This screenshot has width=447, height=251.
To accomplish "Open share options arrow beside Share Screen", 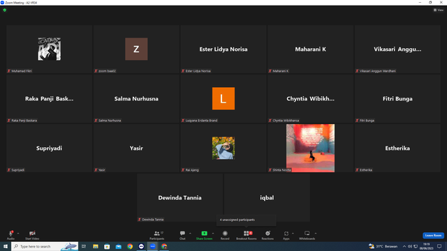I will [x=213, y=234].
